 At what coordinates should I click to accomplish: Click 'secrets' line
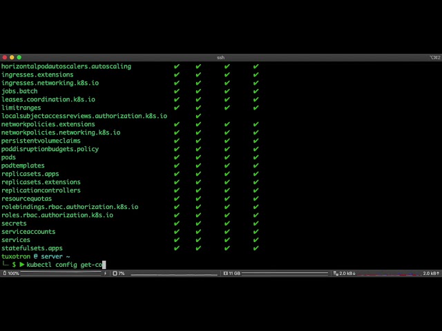point(14,223)
